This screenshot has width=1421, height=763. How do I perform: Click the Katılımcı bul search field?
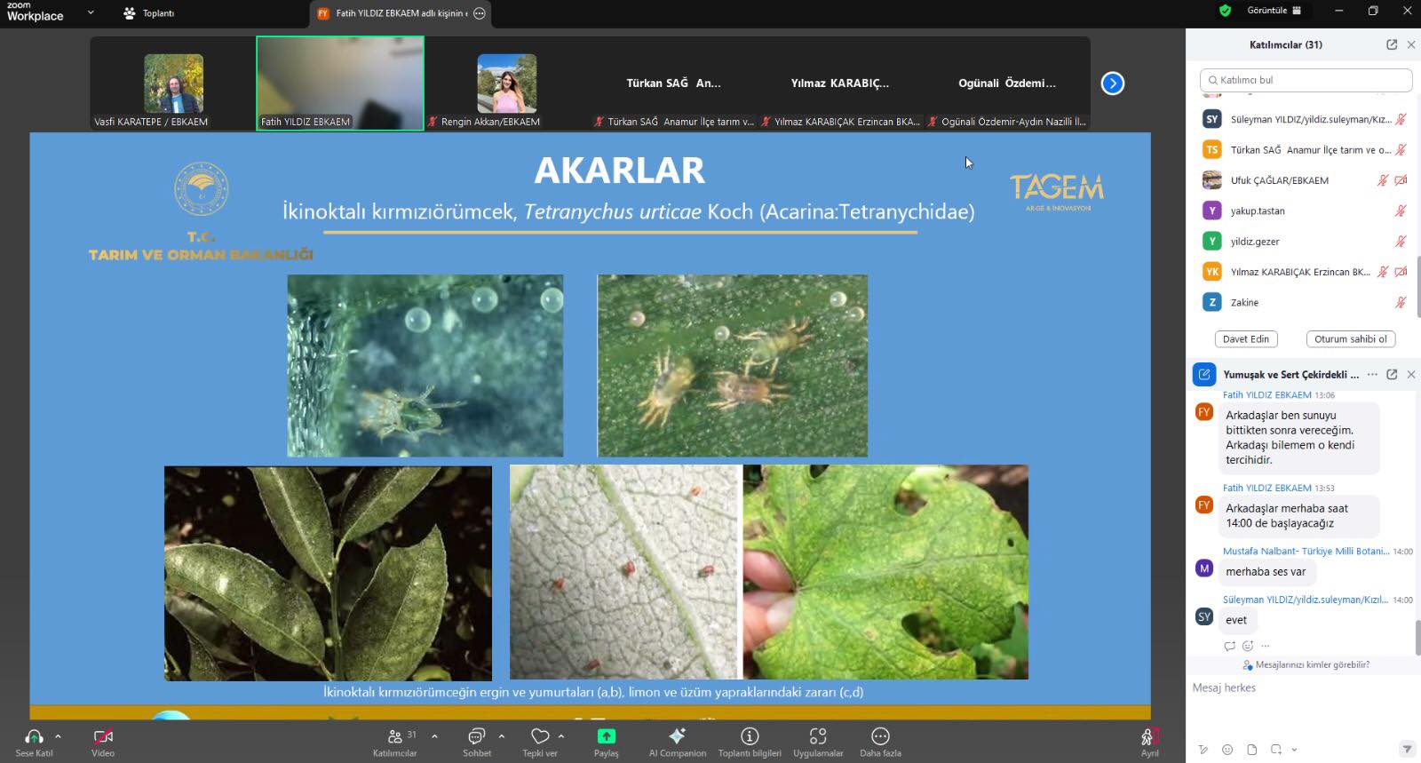[1306, 80]
